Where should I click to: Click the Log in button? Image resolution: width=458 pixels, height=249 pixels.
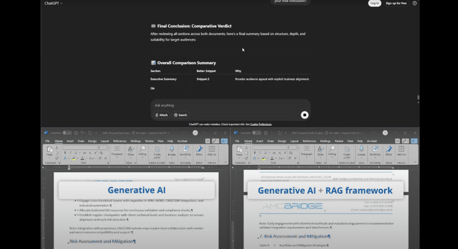click(x=375, y=4)
